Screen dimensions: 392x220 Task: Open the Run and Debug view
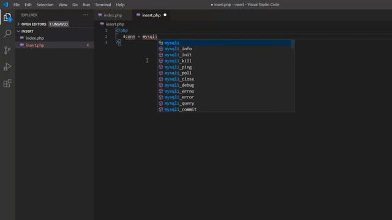(7, 67)
